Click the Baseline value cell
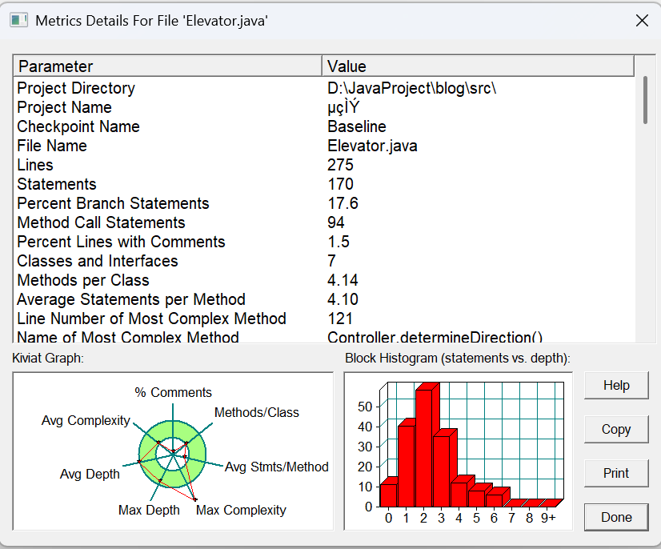 pos(357,126)
